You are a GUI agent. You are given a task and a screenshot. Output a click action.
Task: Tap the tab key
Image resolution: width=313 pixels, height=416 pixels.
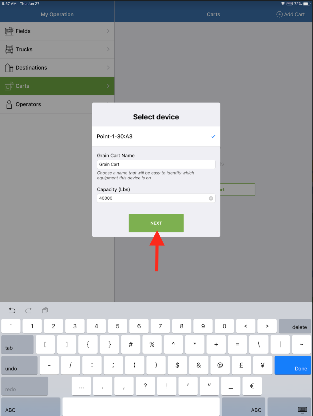click(17, 345)
